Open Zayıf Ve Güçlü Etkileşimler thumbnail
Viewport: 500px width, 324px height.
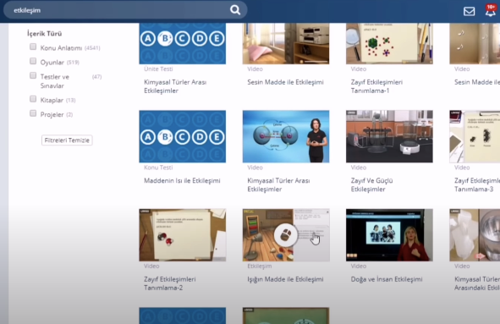click(x=389, y=136)
